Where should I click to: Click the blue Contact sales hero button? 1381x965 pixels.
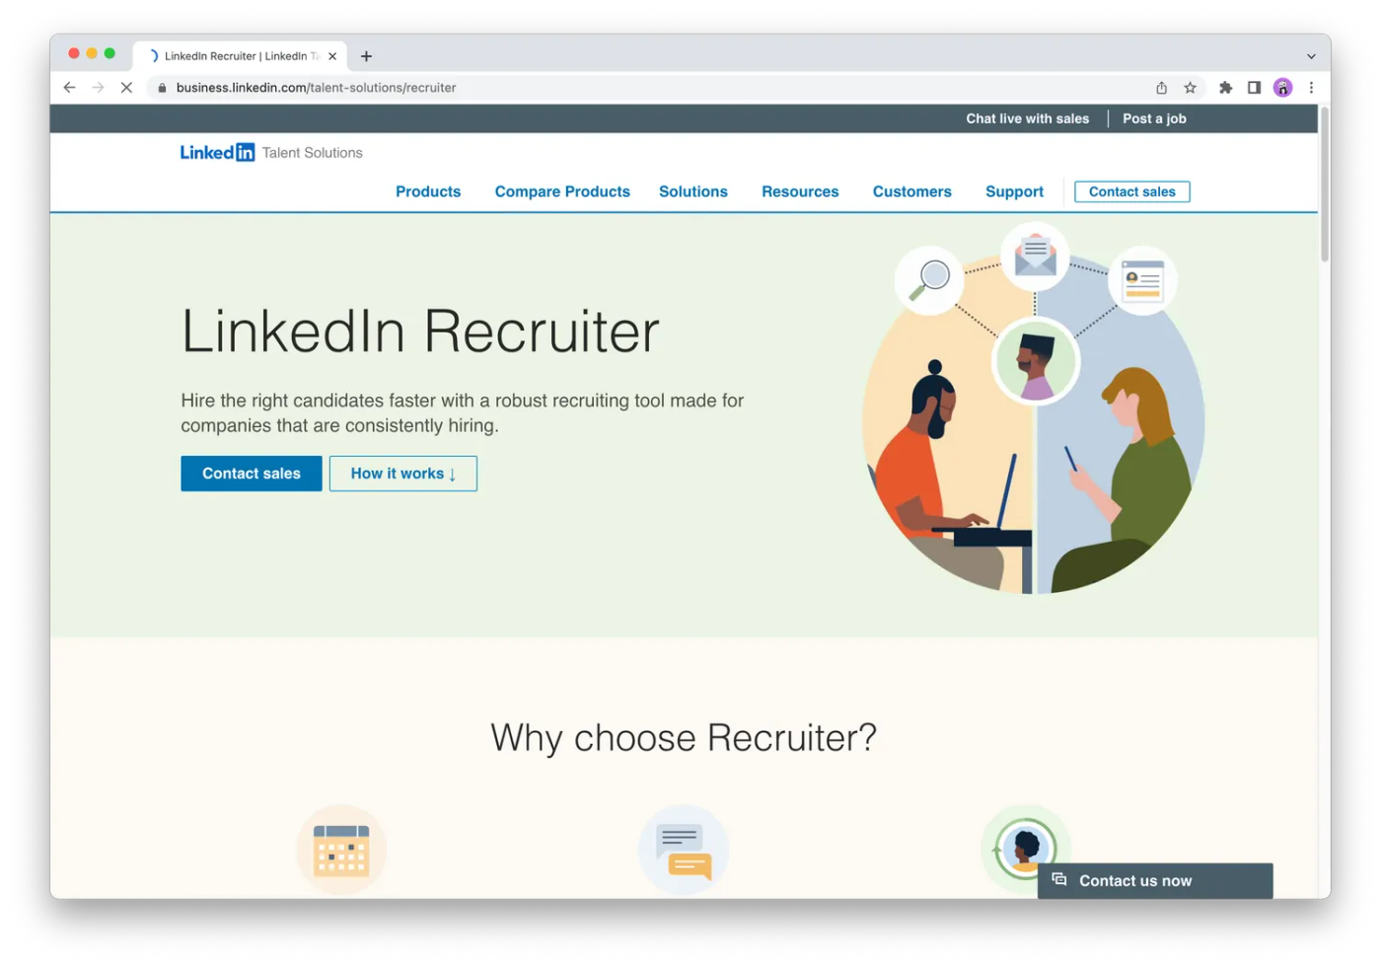(251, 474)
